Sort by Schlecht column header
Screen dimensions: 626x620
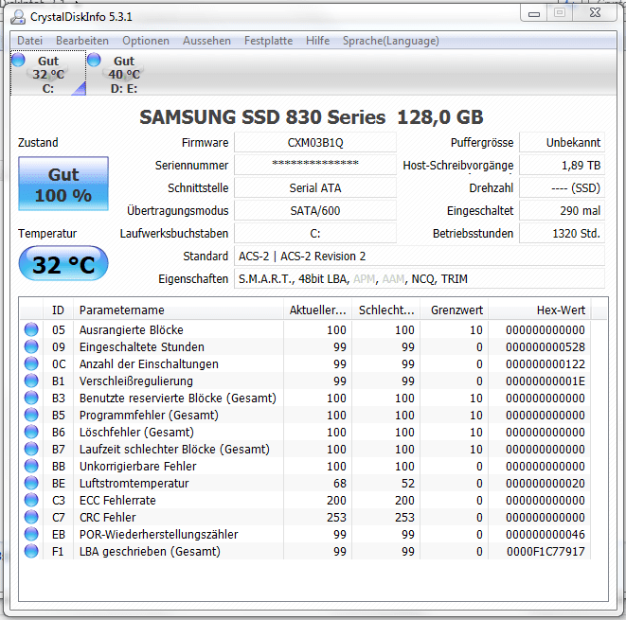(386, 310)
